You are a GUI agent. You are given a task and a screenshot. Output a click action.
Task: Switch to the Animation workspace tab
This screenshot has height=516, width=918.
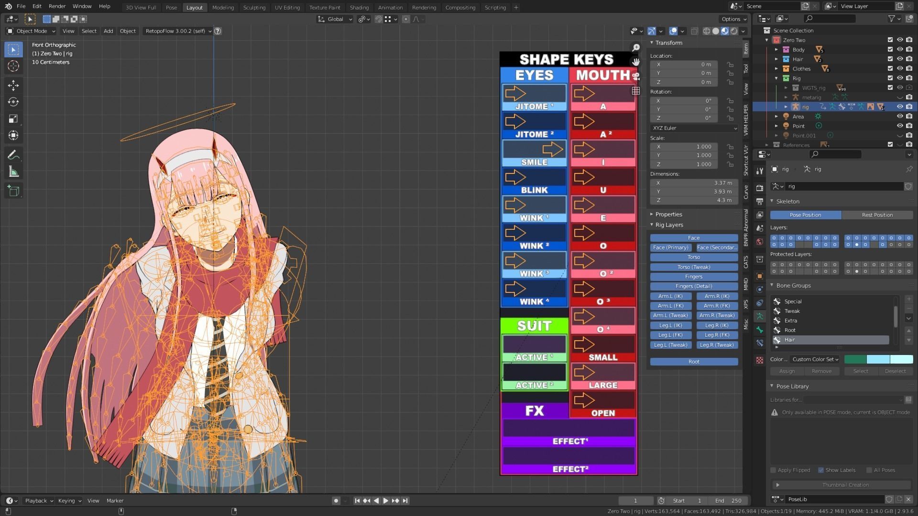coord(390,7)
